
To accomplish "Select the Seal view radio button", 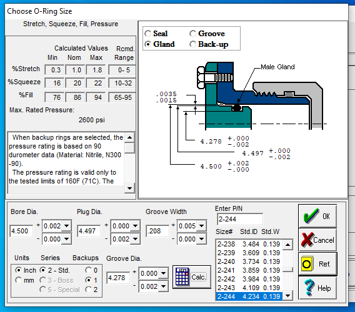I will [148, 34].
